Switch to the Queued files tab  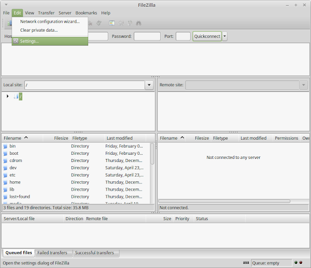pyautogui.click(x=19, y=253)
